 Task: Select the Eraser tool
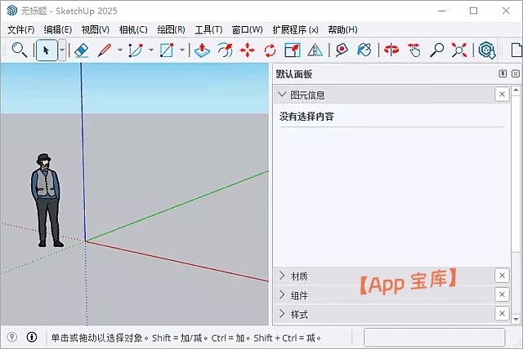[81, 51]
